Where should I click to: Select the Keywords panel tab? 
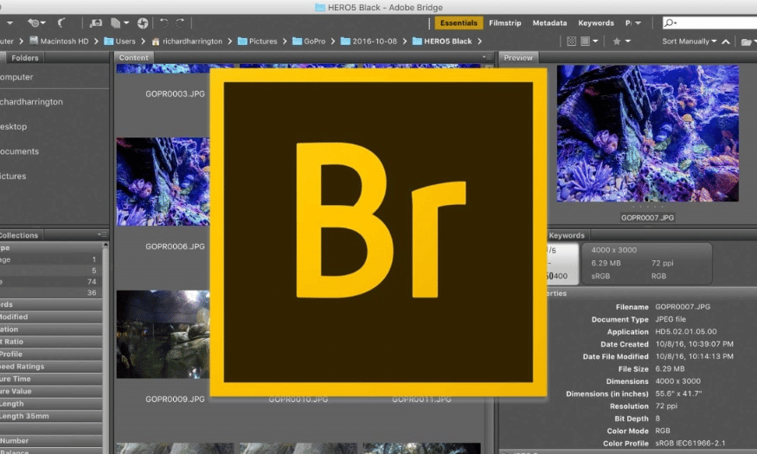(567, 235)
